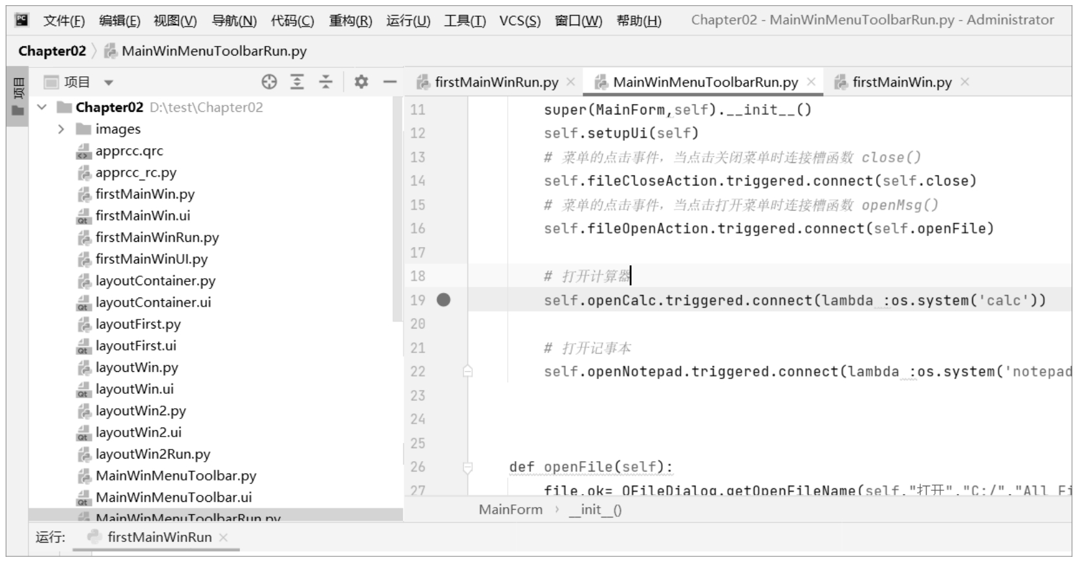Close the firstMainWinRun.py editor tab
1078x562 pixels.
tap(570, 82)
